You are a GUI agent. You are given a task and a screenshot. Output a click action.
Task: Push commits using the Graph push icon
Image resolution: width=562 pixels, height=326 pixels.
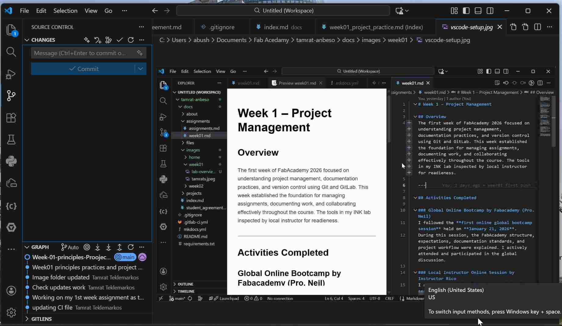click(x=119, y=247)
